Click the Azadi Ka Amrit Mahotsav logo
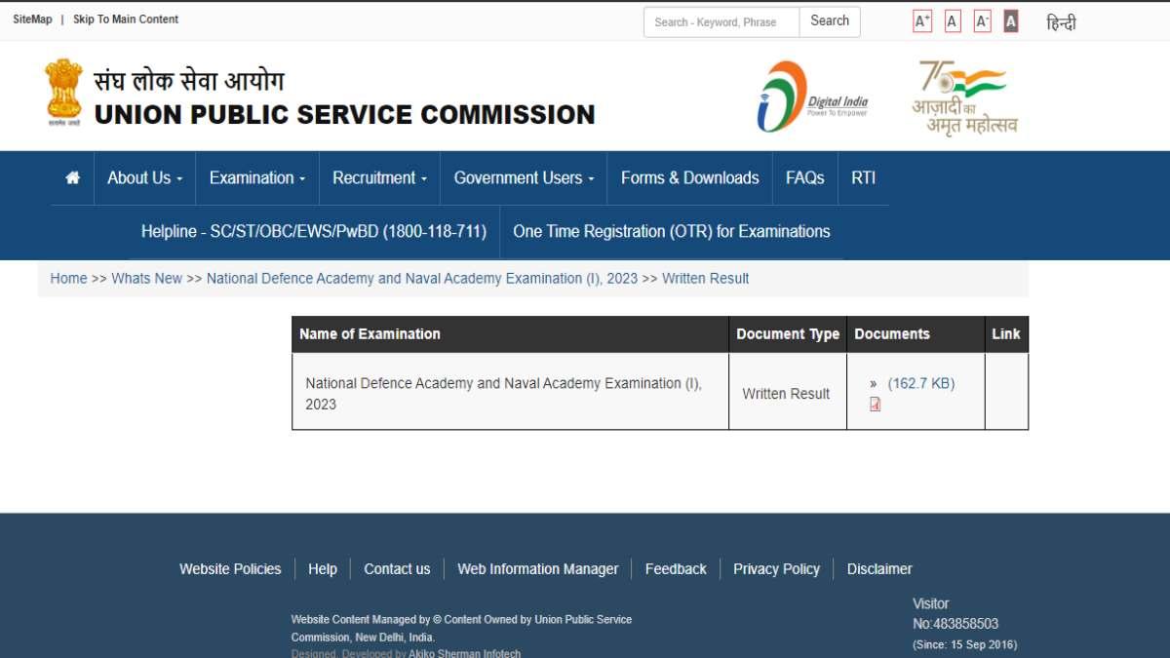 click(965, 95)
